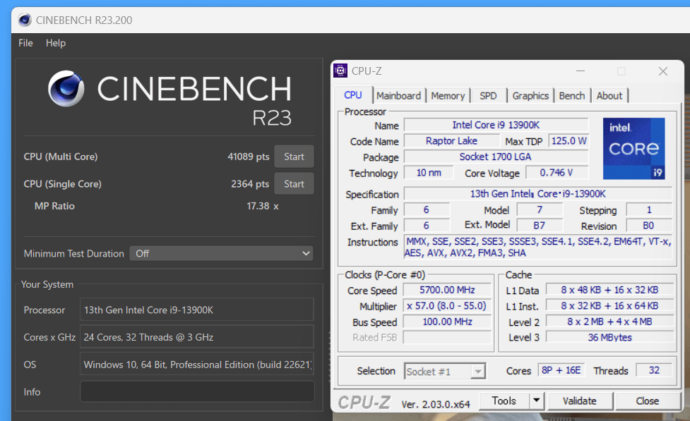Viewport: 690px width, 421px height.
Task: Switch to the Mainboard tab
Action: (x=398, y=96)
